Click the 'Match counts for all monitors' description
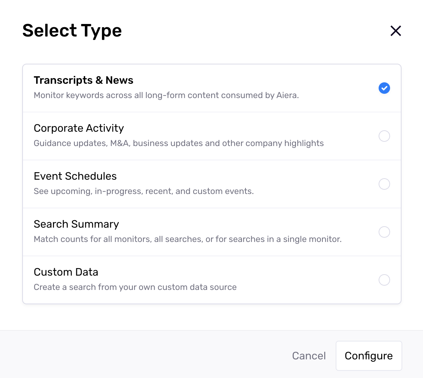Viewport: 423px width, 378px height. [x=188, y=239]
